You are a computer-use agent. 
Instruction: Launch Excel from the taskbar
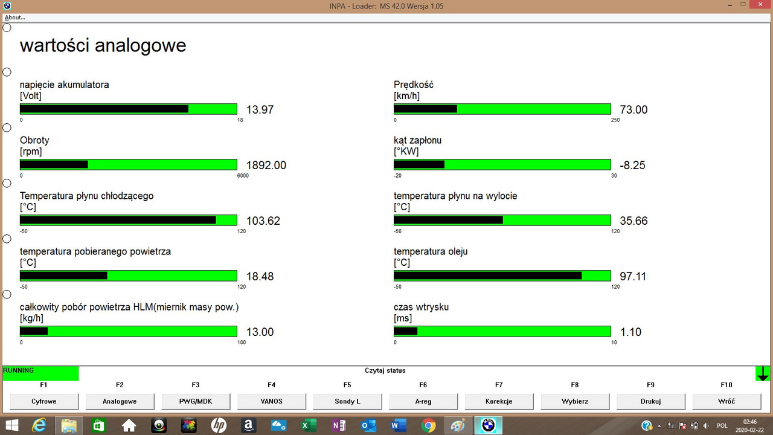click(x=309, y=425)
